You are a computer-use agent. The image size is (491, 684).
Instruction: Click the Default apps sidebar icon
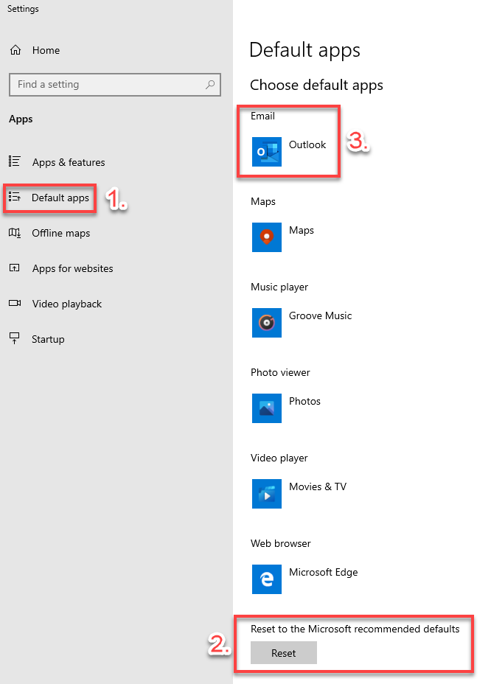(x=15, y=198)
